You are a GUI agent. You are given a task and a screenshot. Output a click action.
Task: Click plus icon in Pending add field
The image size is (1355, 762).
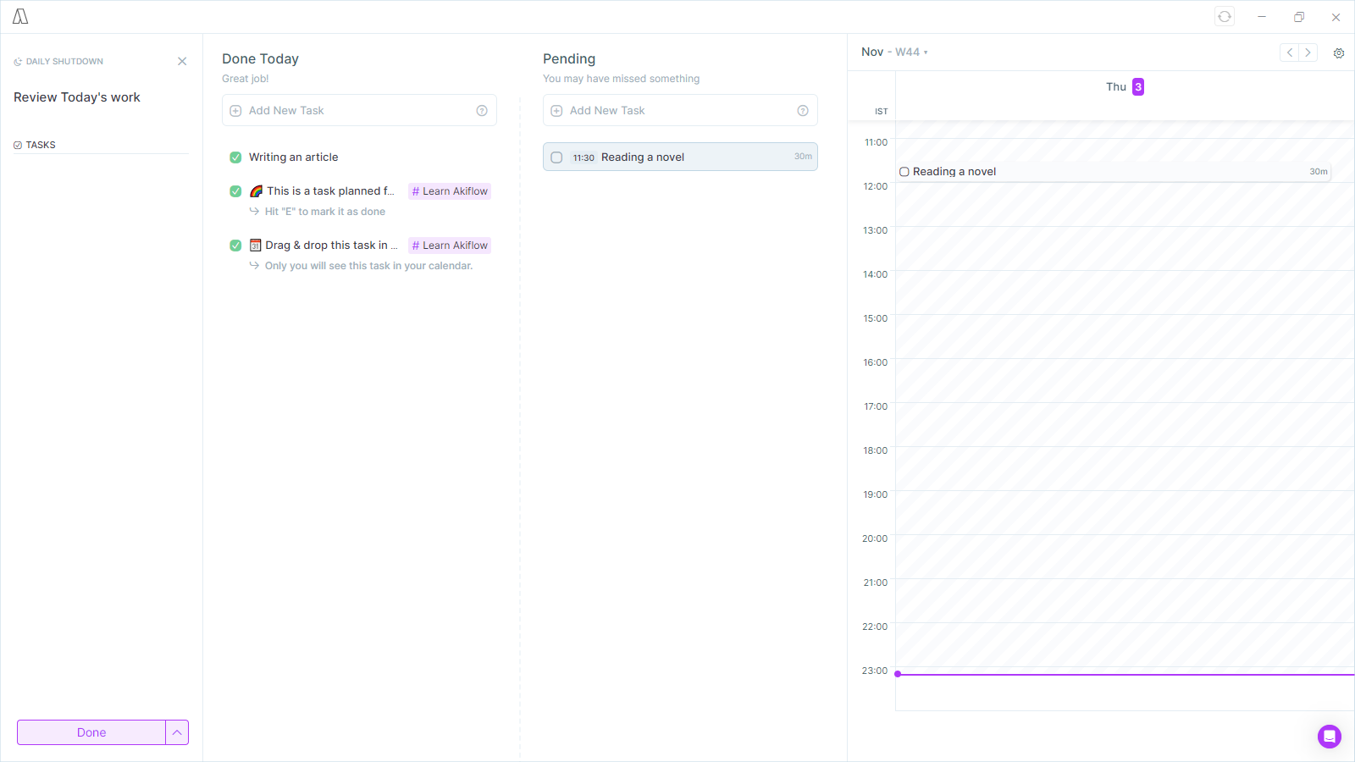[556, 111]
